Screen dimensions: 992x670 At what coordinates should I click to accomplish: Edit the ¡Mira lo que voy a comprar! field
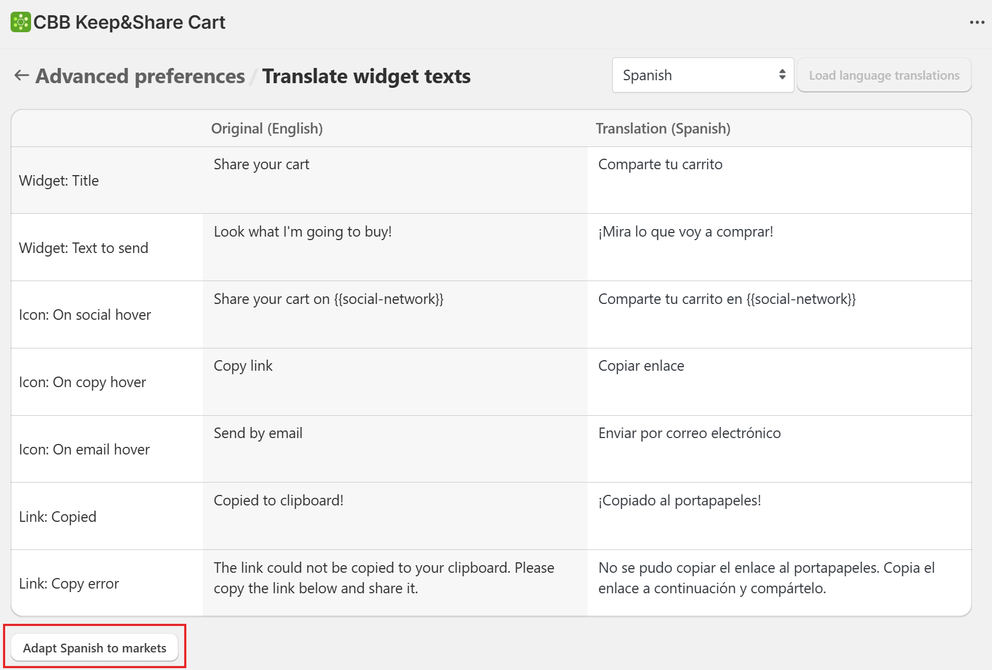pos(779,247)
